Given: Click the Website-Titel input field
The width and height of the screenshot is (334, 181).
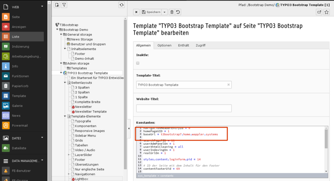Looking at the screenshot, I should point(184,108).
